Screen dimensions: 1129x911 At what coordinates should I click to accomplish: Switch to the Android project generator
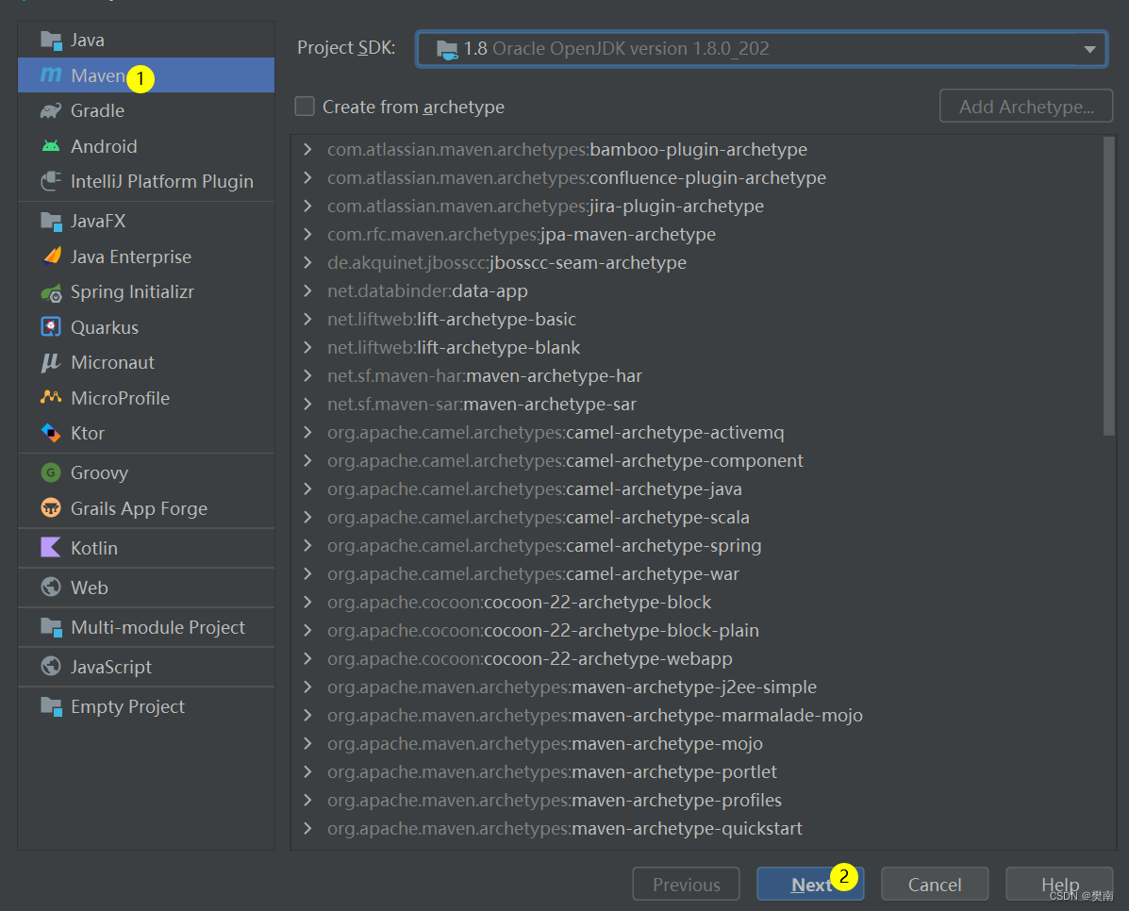[107, 145]
